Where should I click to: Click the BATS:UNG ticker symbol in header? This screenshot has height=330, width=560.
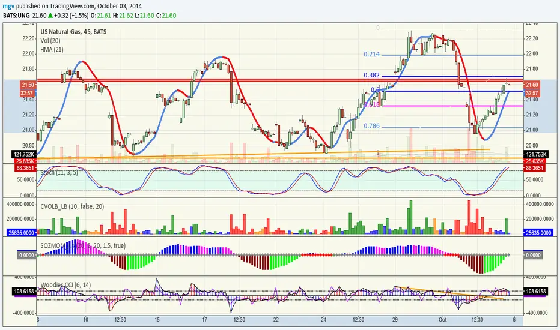pyautogui.click(x=16, y=16)
